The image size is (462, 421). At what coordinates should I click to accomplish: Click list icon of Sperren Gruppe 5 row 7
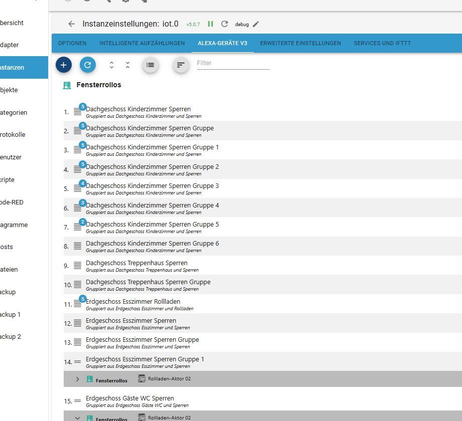tap(77, 227)
